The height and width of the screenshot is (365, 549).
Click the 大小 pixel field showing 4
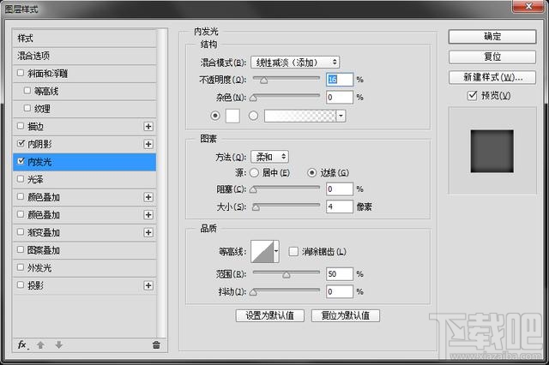coord(340,206)
